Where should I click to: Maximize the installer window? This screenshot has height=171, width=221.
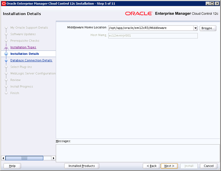click(212, 4)
